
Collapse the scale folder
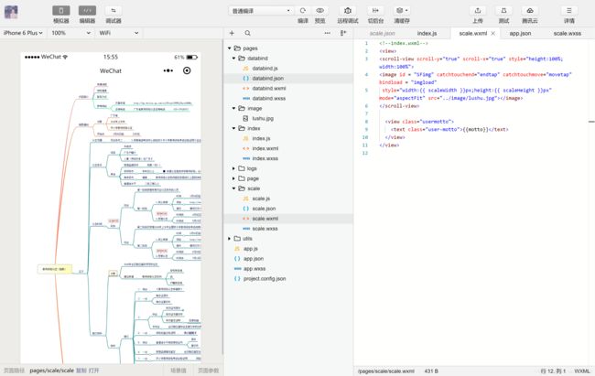tap(233, 188)
